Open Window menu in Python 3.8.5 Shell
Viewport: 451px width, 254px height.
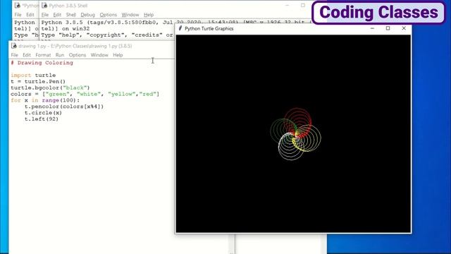pos(130,15)
